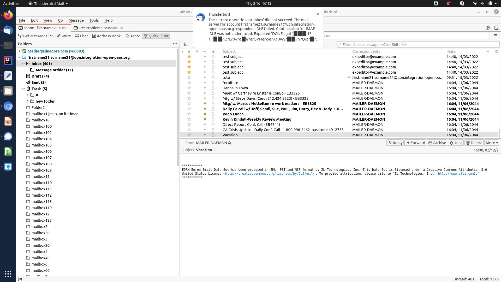The height and width of the screenshot is (282, 501).
Task: Toggle read status dot of Pogo Lunch
Action: coord(205,114)
